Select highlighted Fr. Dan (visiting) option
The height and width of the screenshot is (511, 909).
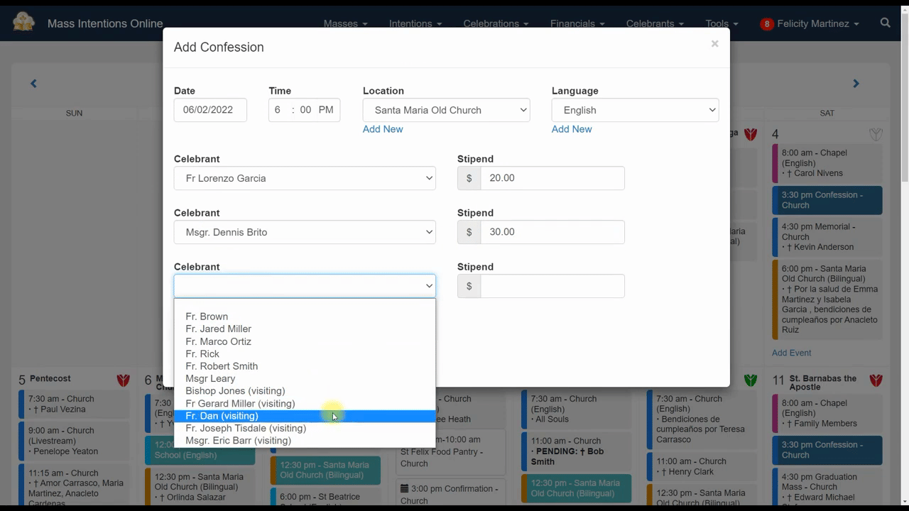click(305, 416)
